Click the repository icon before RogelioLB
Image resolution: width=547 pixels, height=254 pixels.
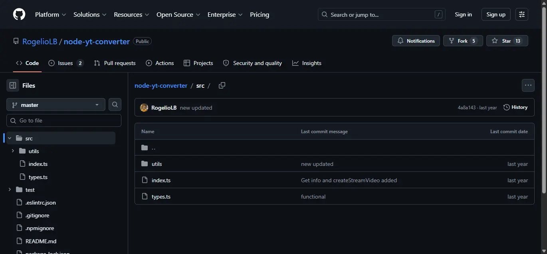tap(16, 41)
